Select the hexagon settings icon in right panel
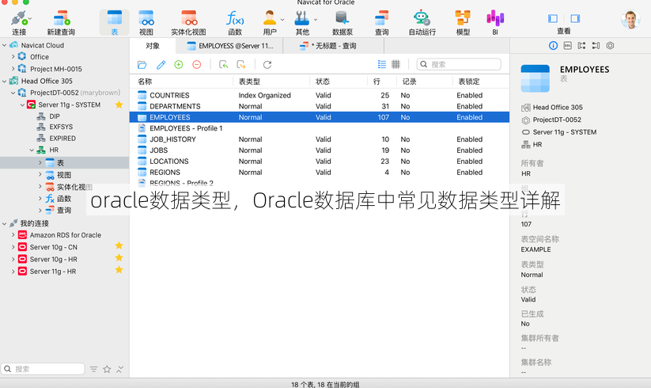The height and width of the screenshot is (388, 651). [610, 46]
